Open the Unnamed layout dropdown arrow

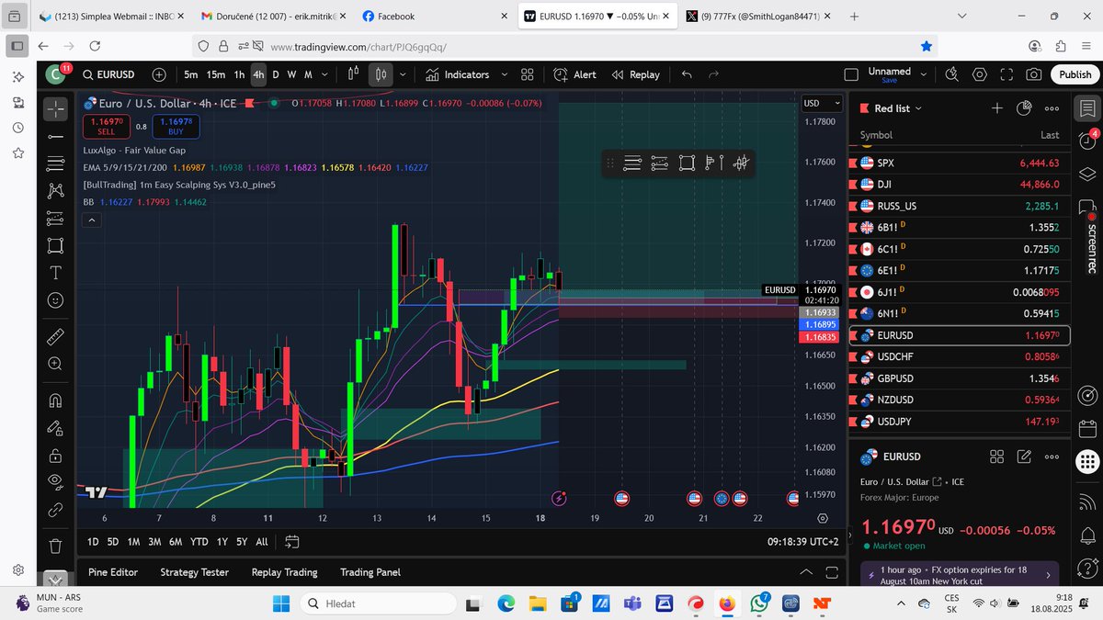tap(926, 74)
